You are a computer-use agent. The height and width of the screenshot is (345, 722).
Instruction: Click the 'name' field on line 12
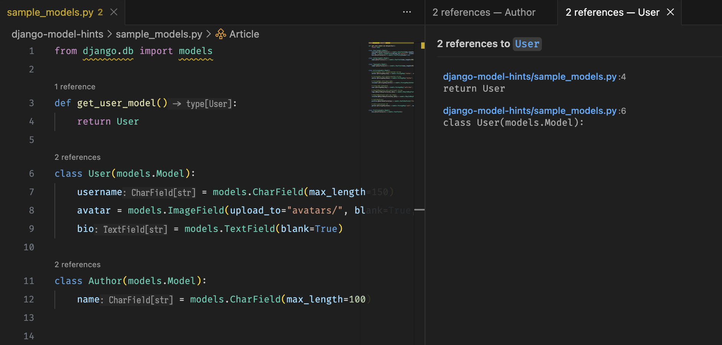tap(88, 299)
